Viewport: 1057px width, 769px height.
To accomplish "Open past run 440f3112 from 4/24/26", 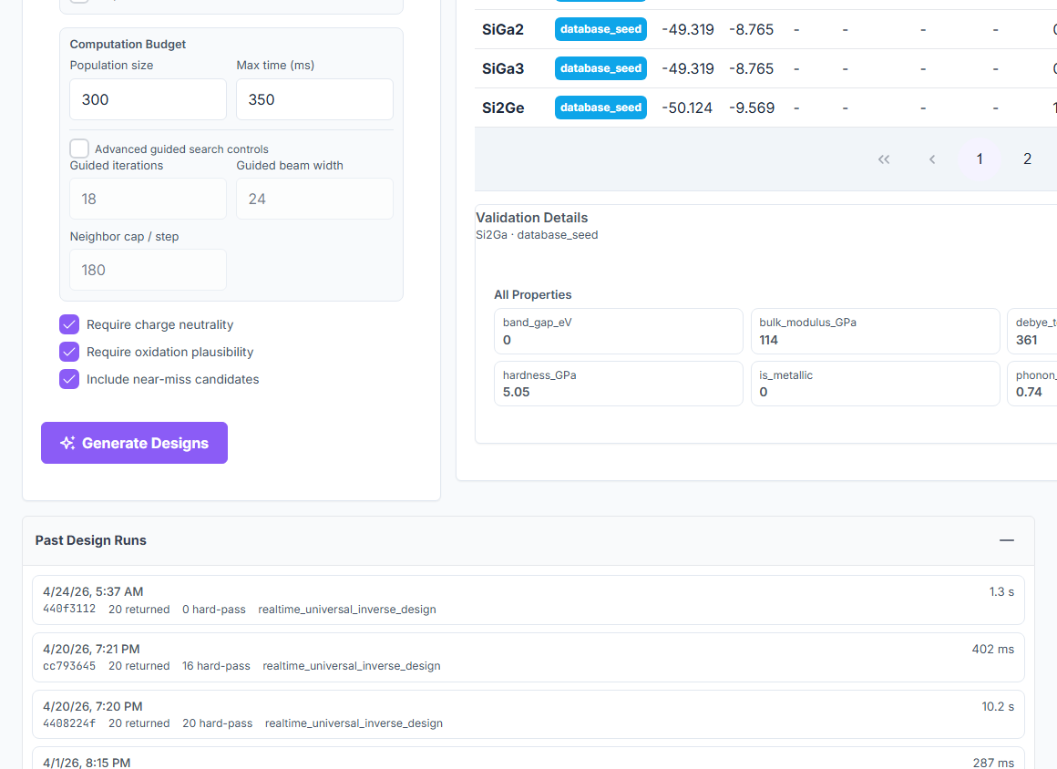I will 528,600.
